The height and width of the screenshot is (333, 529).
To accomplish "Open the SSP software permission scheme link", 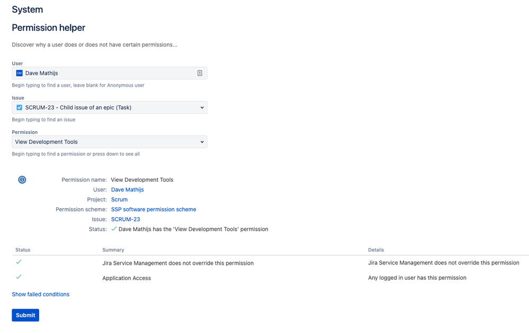I will pos(153,209).
